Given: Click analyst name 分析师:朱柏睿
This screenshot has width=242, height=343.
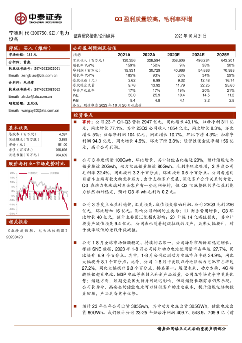Looking at the screenshot, I should tap(22, 83).
